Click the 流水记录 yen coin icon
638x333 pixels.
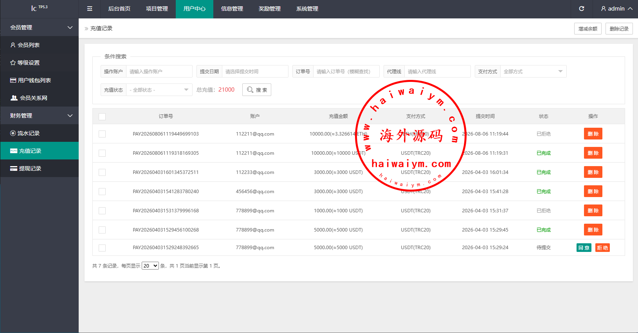(x=13, y=133)
